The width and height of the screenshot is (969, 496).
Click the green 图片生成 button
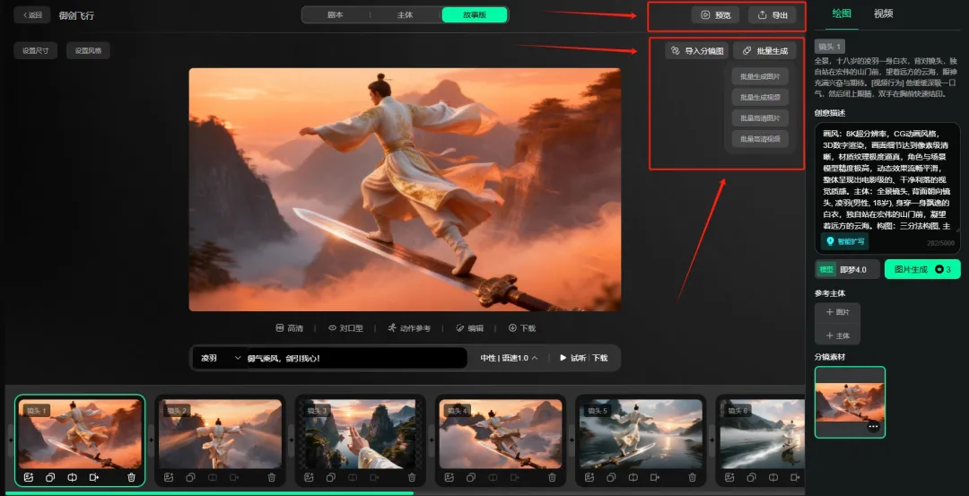(922, 269)
